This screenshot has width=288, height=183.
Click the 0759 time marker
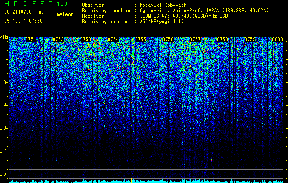pyautogui.click(x=250, y=39)
